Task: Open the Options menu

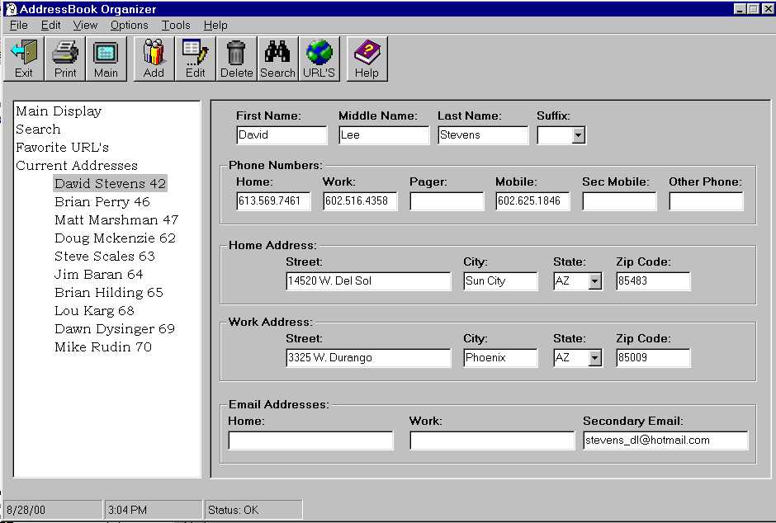Action: click(x=129, y=26)
